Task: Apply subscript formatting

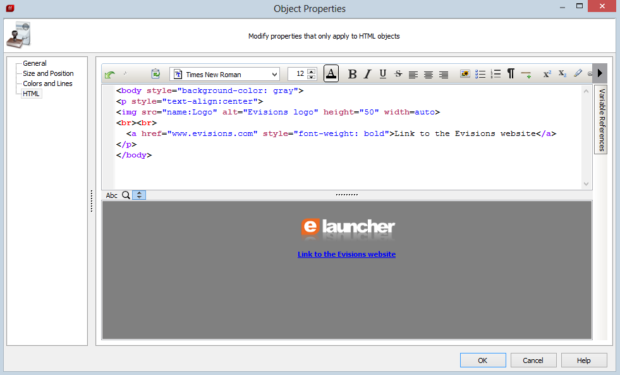Action: pos(562,73)
